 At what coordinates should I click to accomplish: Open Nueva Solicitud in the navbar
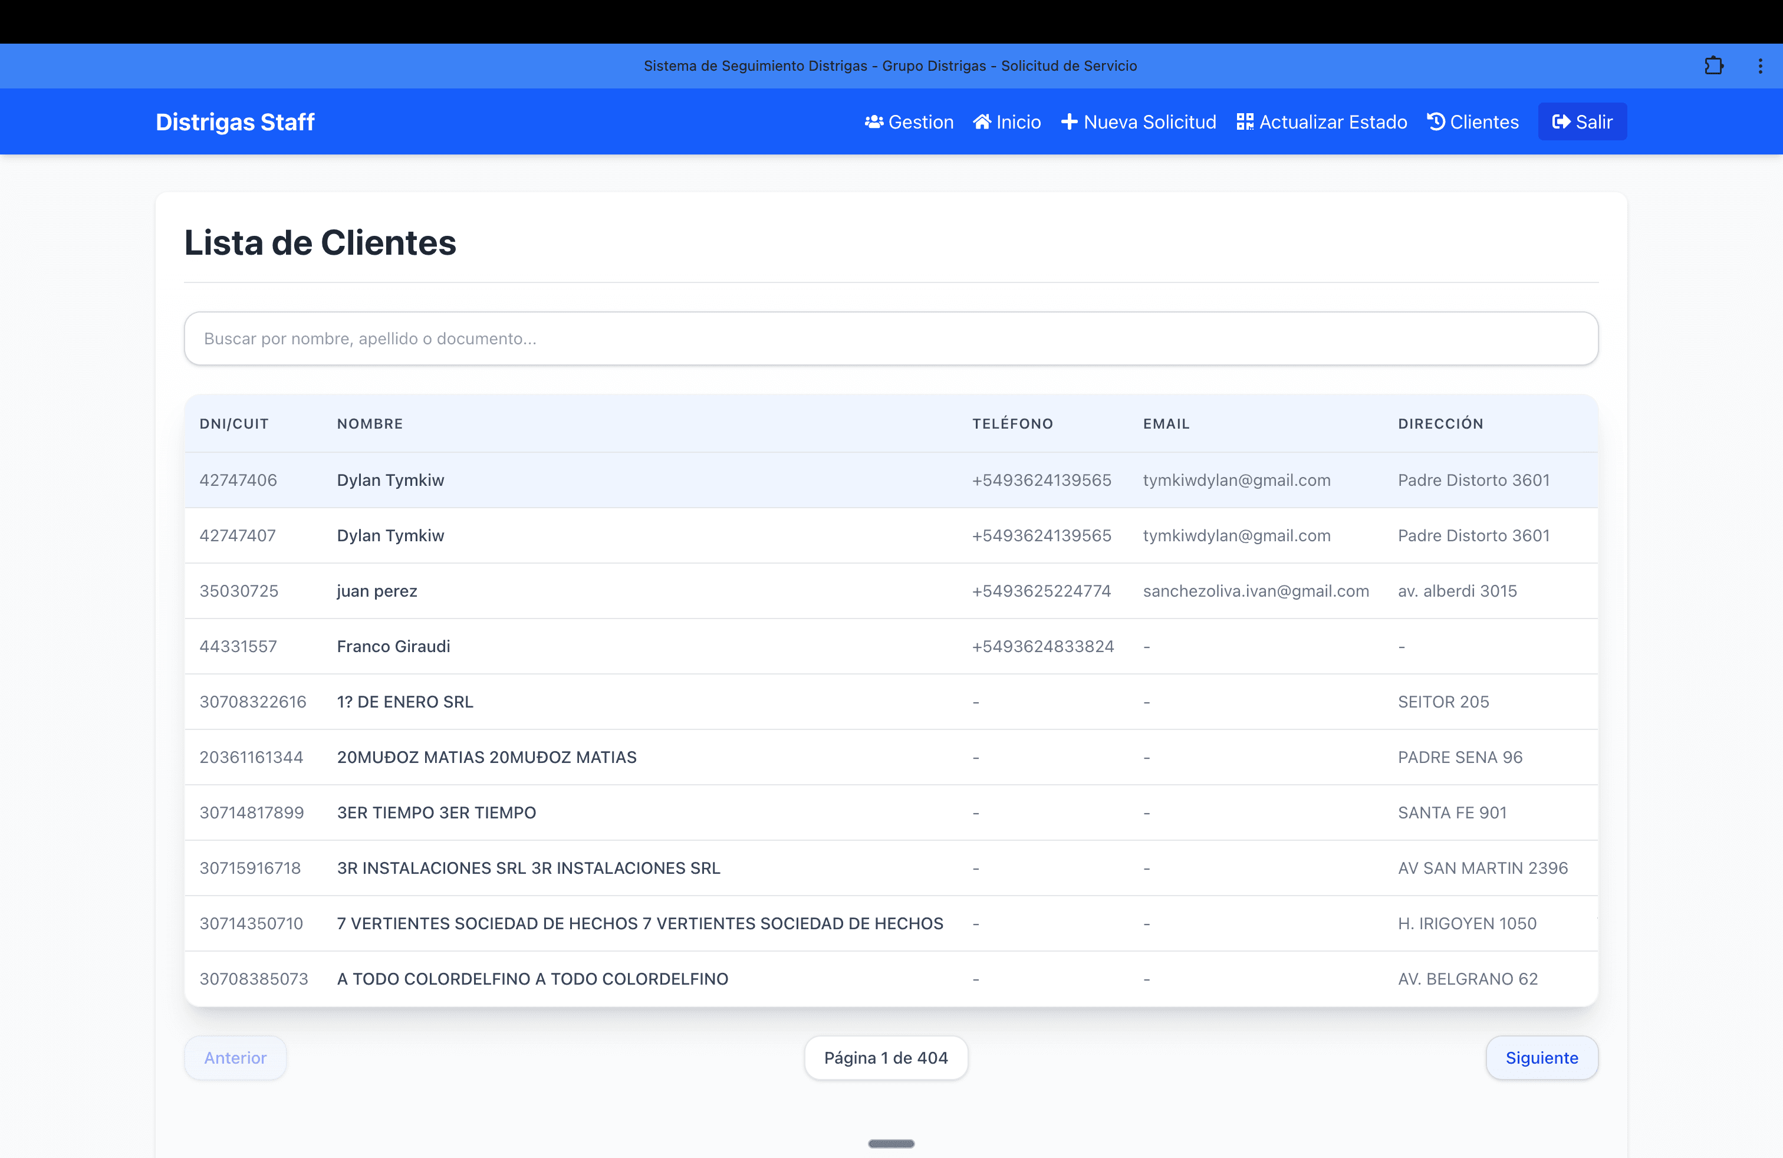[1139, 121]
